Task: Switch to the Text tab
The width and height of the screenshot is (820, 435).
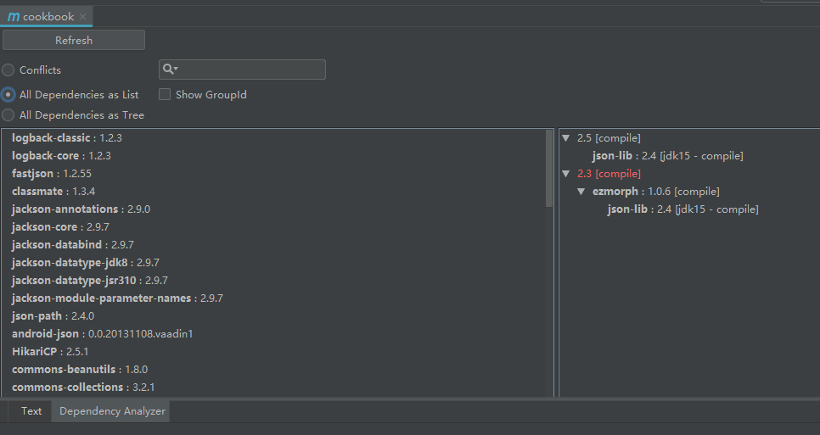Action: tap(31, 411)
